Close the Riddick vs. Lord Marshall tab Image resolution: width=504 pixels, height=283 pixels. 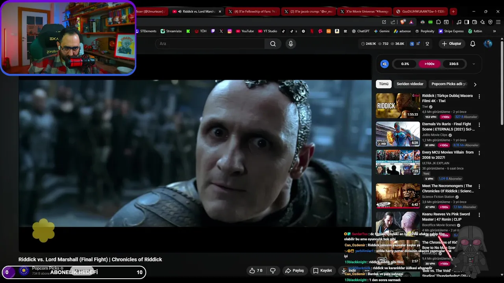[x=220, y=11]
